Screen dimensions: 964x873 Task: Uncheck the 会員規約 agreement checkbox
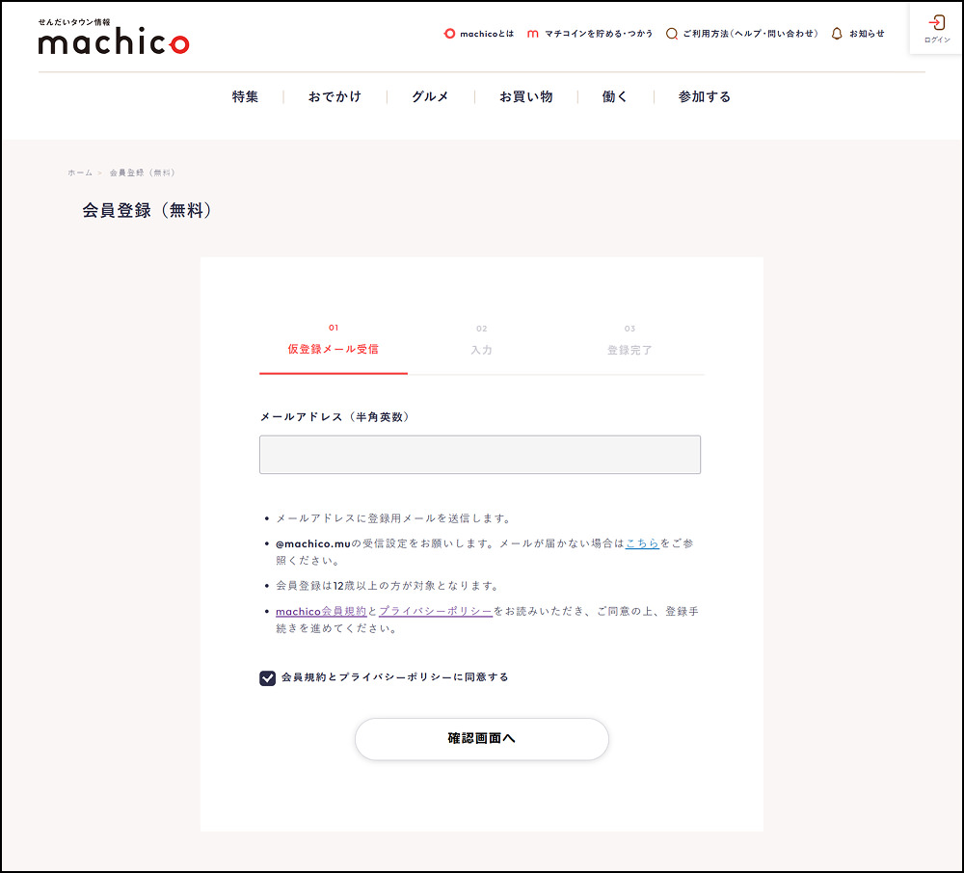[x=268, y=677]
